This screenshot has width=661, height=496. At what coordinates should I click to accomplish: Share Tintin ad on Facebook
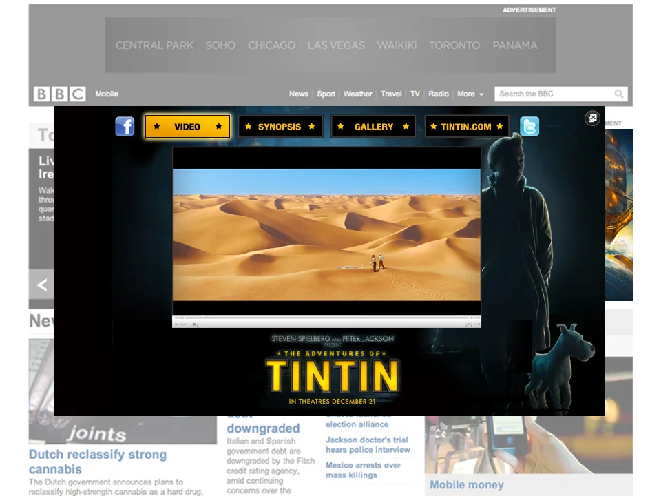coord(125,126)
